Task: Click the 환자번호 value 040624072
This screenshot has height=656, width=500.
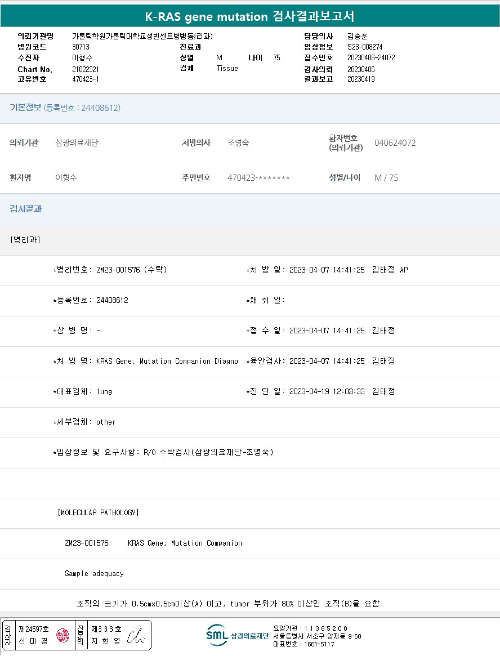Action: click(395, 143)
